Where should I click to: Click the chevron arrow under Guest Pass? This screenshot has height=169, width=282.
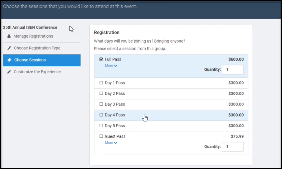tap(116, 143)
